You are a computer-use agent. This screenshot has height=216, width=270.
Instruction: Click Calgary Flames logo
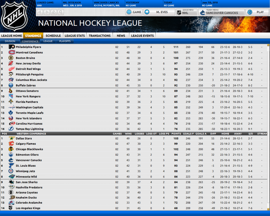click(x=11, y=144)
